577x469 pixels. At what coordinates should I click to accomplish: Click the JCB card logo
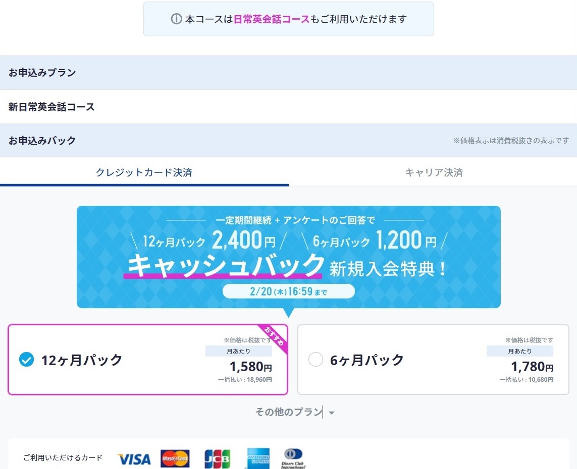click(217, 459)
